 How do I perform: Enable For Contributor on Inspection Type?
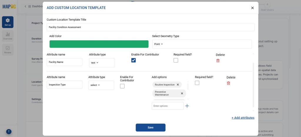click(x=122, y=86)
